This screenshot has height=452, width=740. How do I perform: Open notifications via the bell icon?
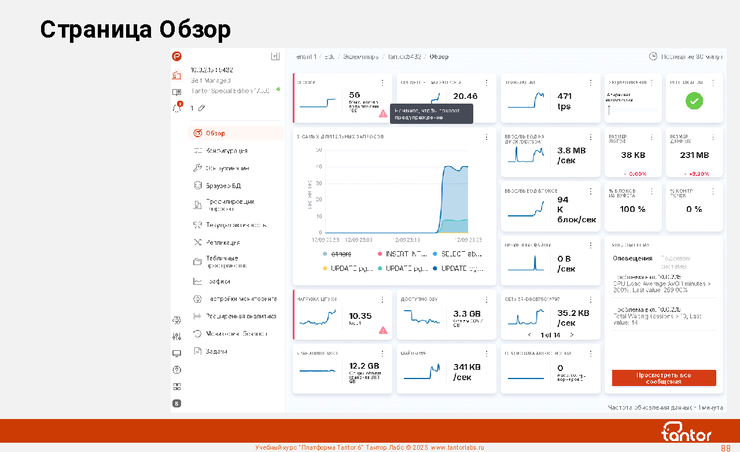[177, 108]
